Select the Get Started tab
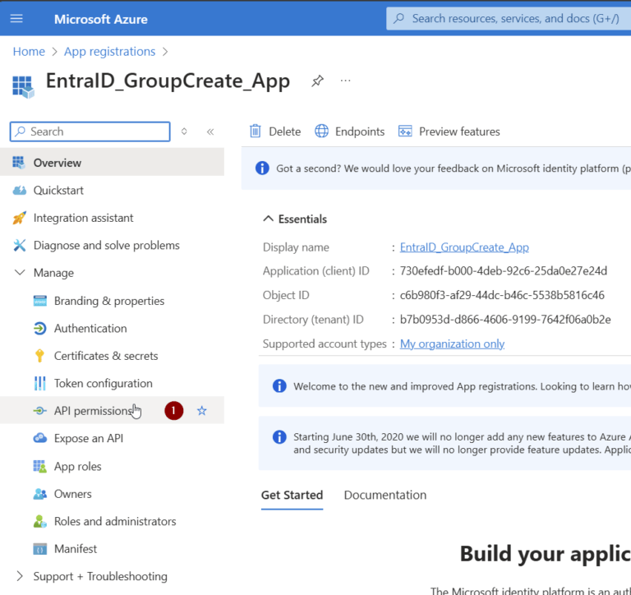Screen dimensions: 631x595 click(292, 495)
